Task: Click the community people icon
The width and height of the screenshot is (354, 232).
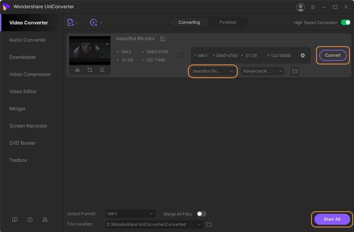Action: point(45,220)
